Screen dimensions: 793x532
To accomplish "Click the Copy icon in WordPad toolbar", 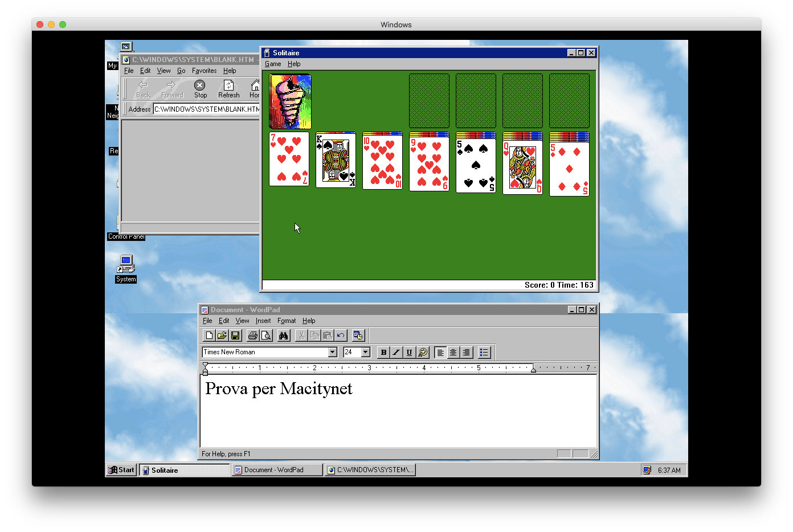I will pos(314,335).
